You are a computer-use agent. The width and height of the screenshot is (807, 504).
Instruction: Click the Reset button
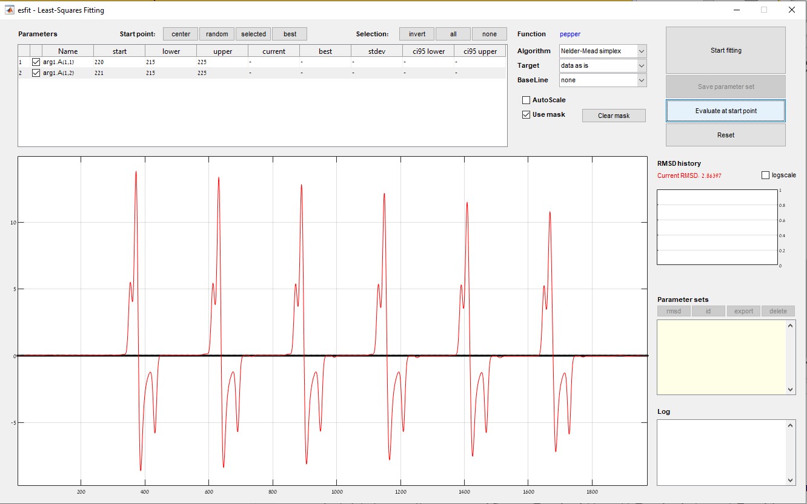click(726, 135)
